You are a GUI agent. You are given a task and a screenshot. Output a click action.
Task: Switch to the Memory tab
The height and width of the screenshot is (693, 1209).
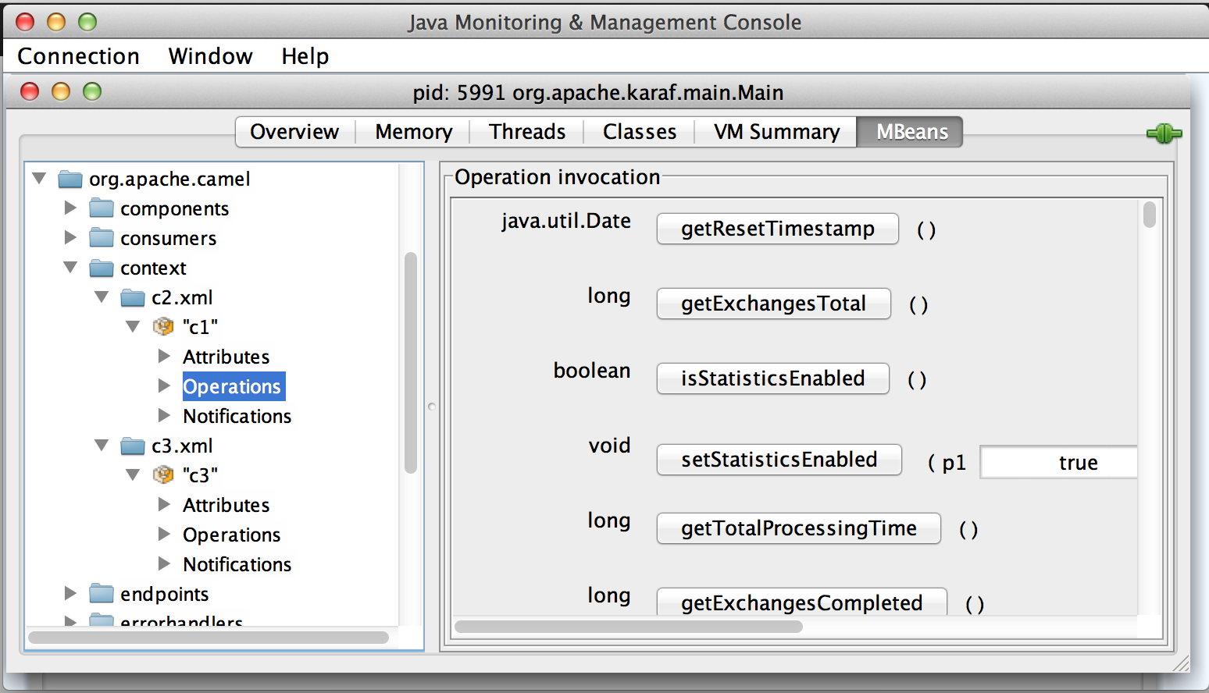(x=413, y=132)
